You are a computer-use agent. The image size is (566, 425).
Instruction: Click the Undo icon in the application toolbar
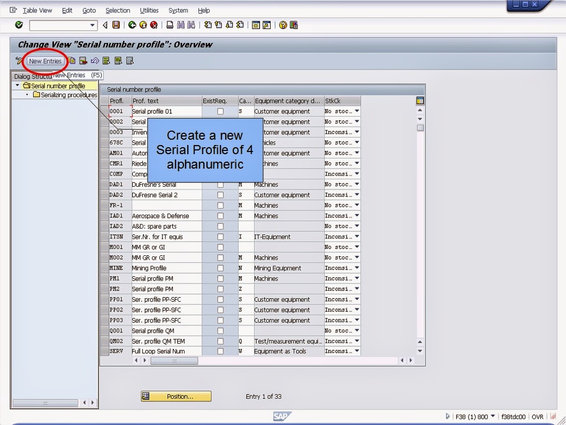click(95, 60)
